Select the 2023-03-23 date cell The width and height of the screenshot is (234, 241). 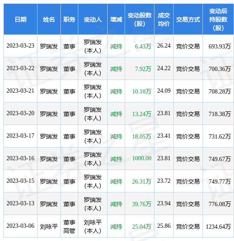tap(20, 46)
